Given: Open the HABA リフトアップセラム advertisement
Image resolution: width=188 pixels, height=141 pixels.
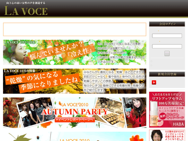Looking at the screenshot, I should [167, 110].
